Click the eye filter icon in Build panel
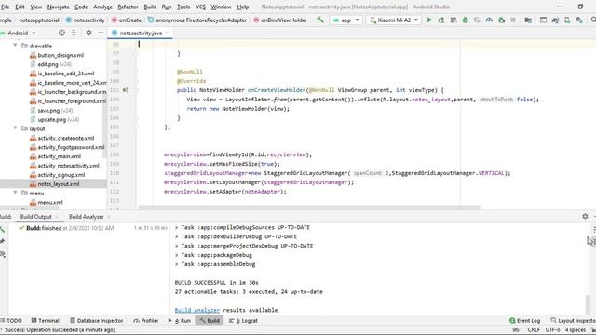The height and width of the screenshot is (335, 596). pos(2,254)
